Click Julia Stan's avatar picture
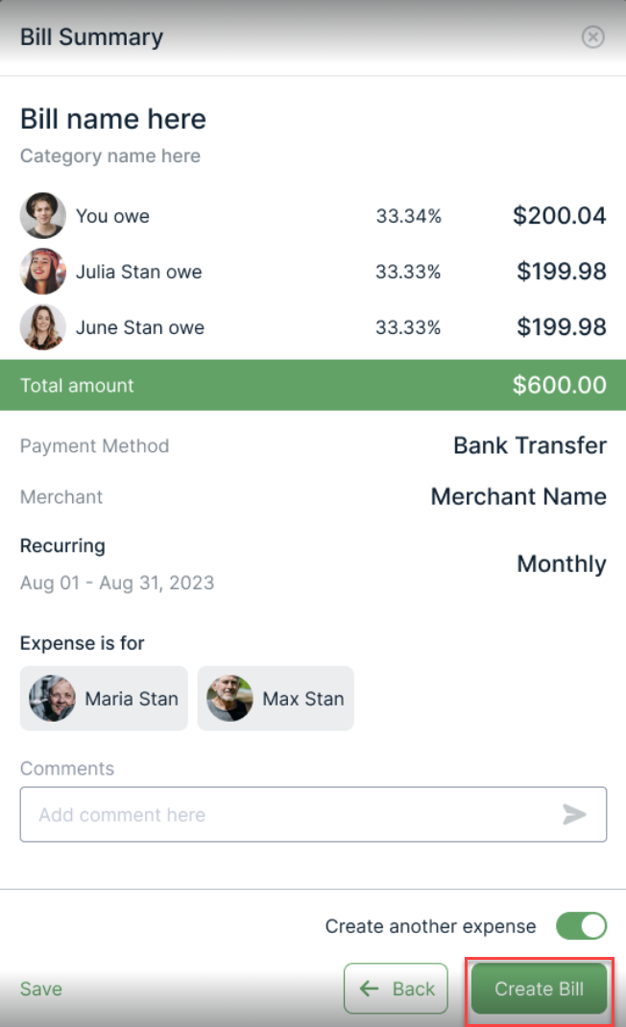626x1027 pixels. point(43,272)
